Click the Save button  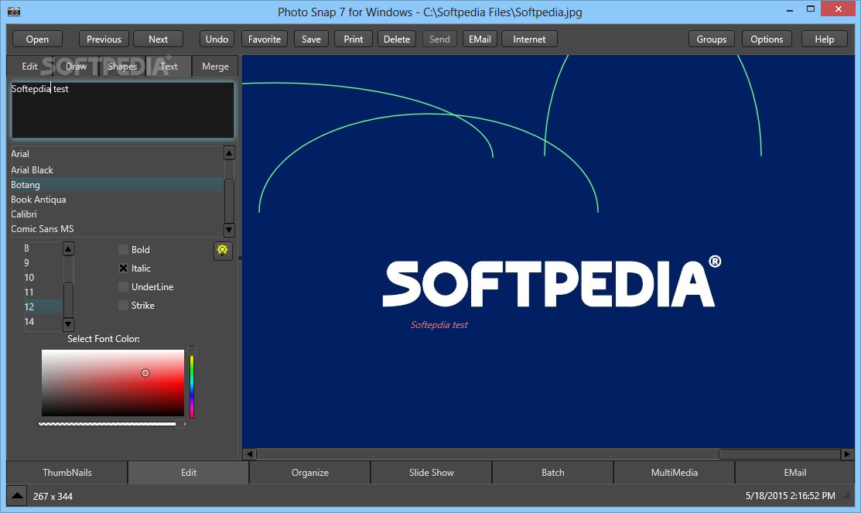pos(311,39)
